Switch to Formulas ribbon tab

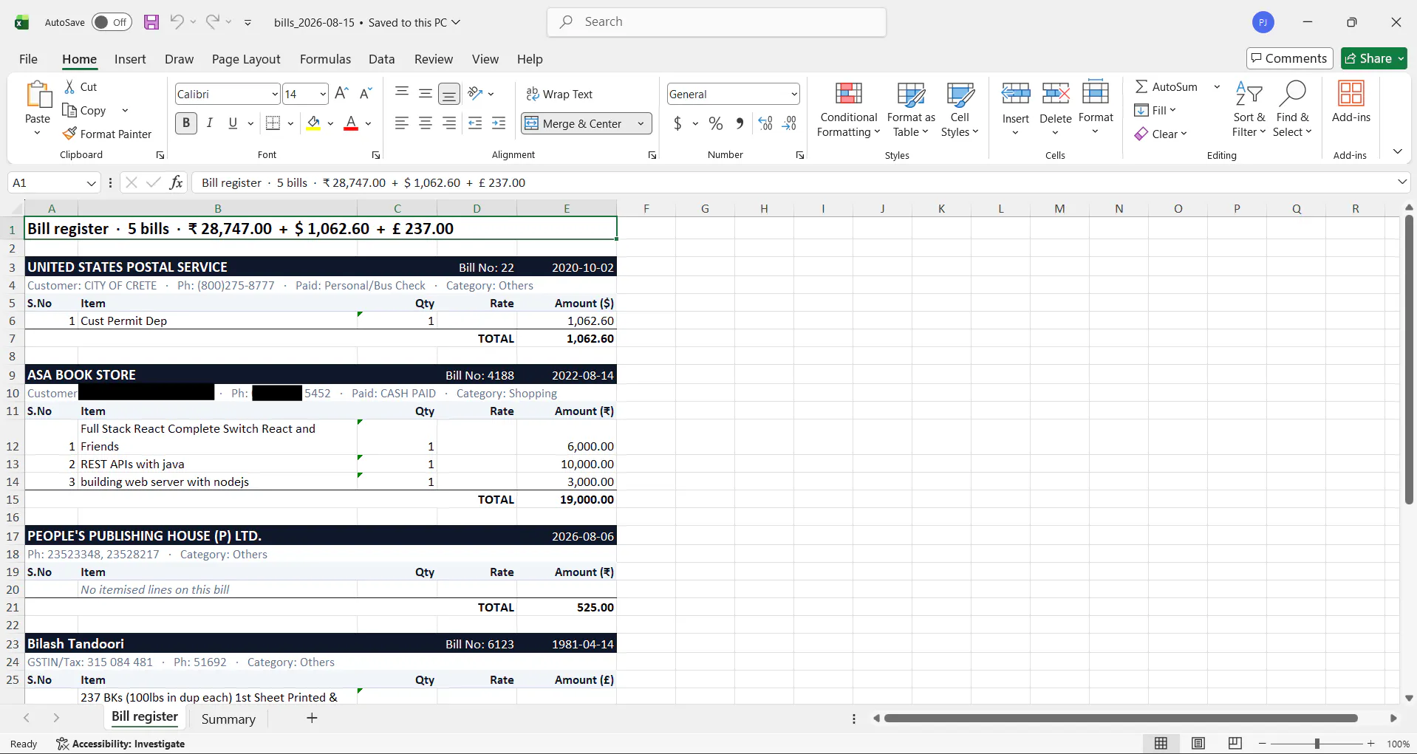click(x=325, y=59)
